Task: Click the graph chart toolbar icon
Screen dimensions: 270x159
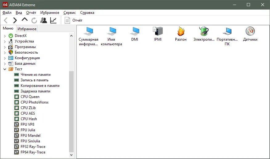Action: pyautogui.click(x=53, y=20)
